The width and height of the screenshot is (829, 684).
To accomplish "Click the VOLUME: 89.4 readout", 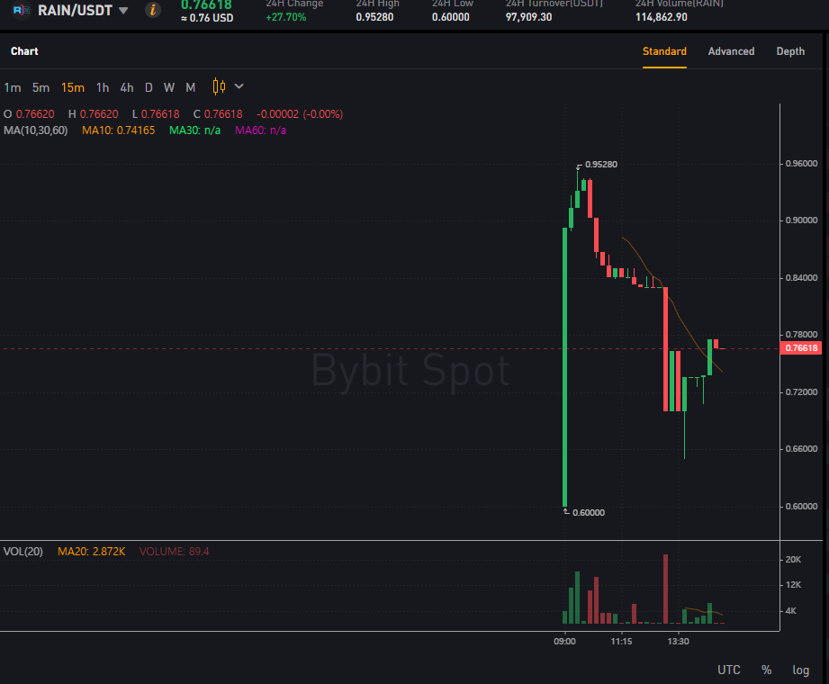I will click(x=174, y=552).
